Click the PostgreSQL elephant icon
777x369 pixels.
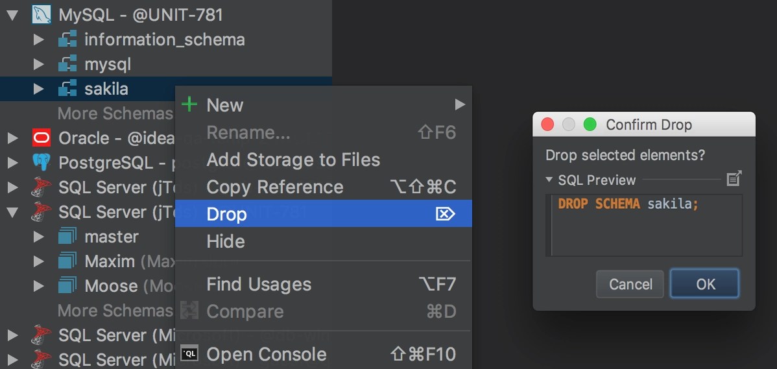[x=42, y=163]
